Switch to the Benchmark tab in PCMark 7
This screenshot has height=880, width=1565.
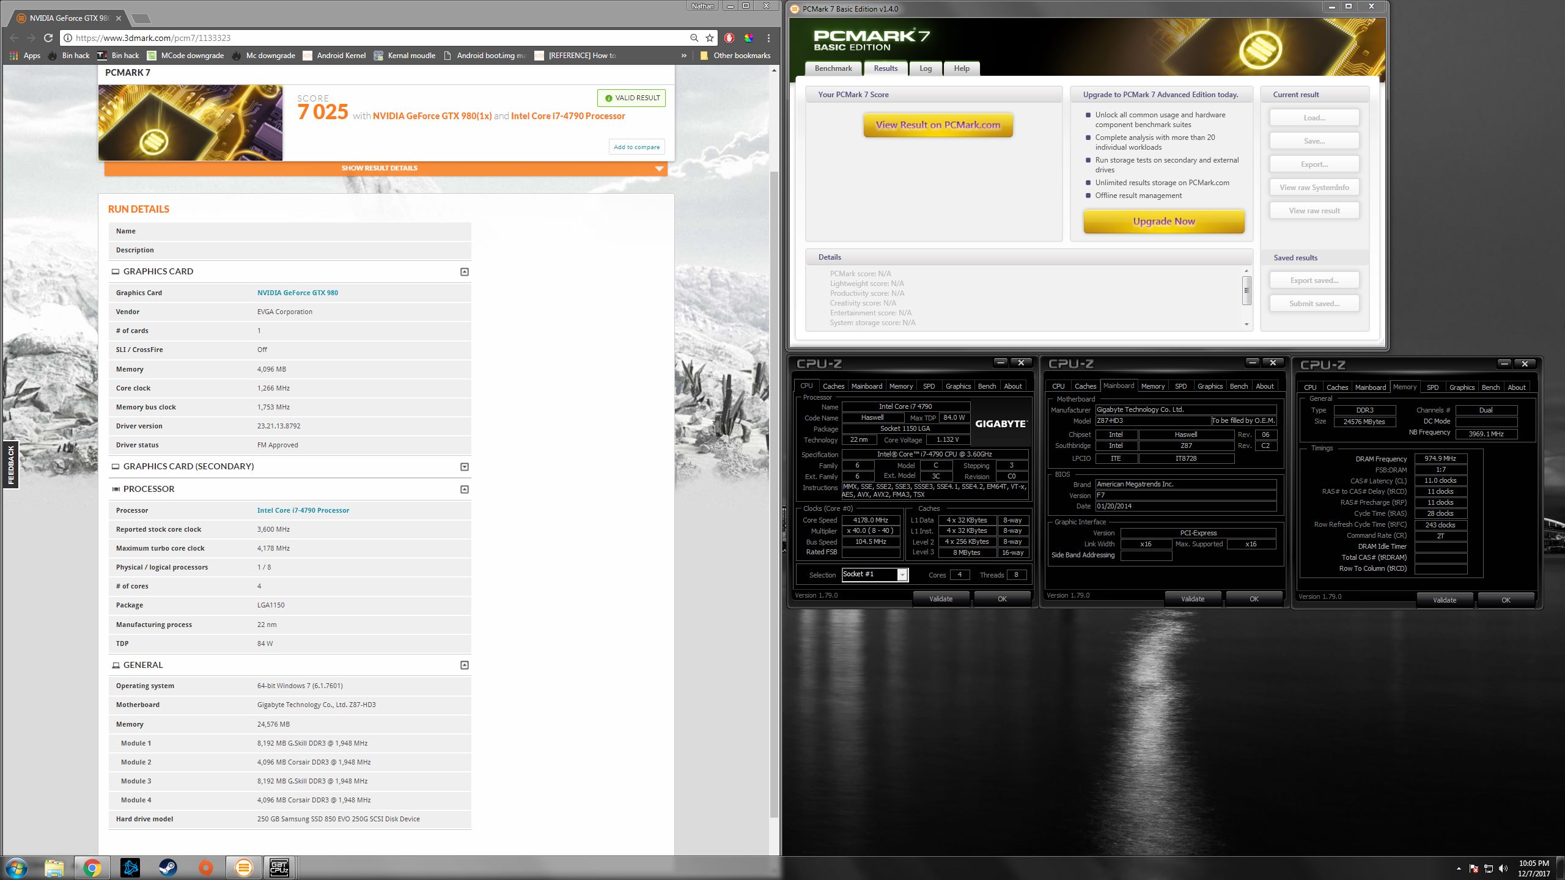point(833,68)
